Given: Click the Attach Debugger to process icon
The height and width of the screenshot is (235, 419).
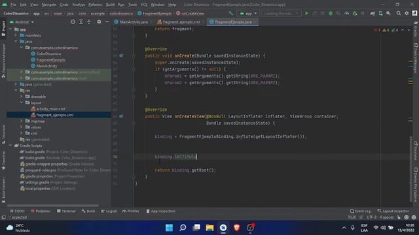Looking at the screenshot, I should tap(355, 13).
